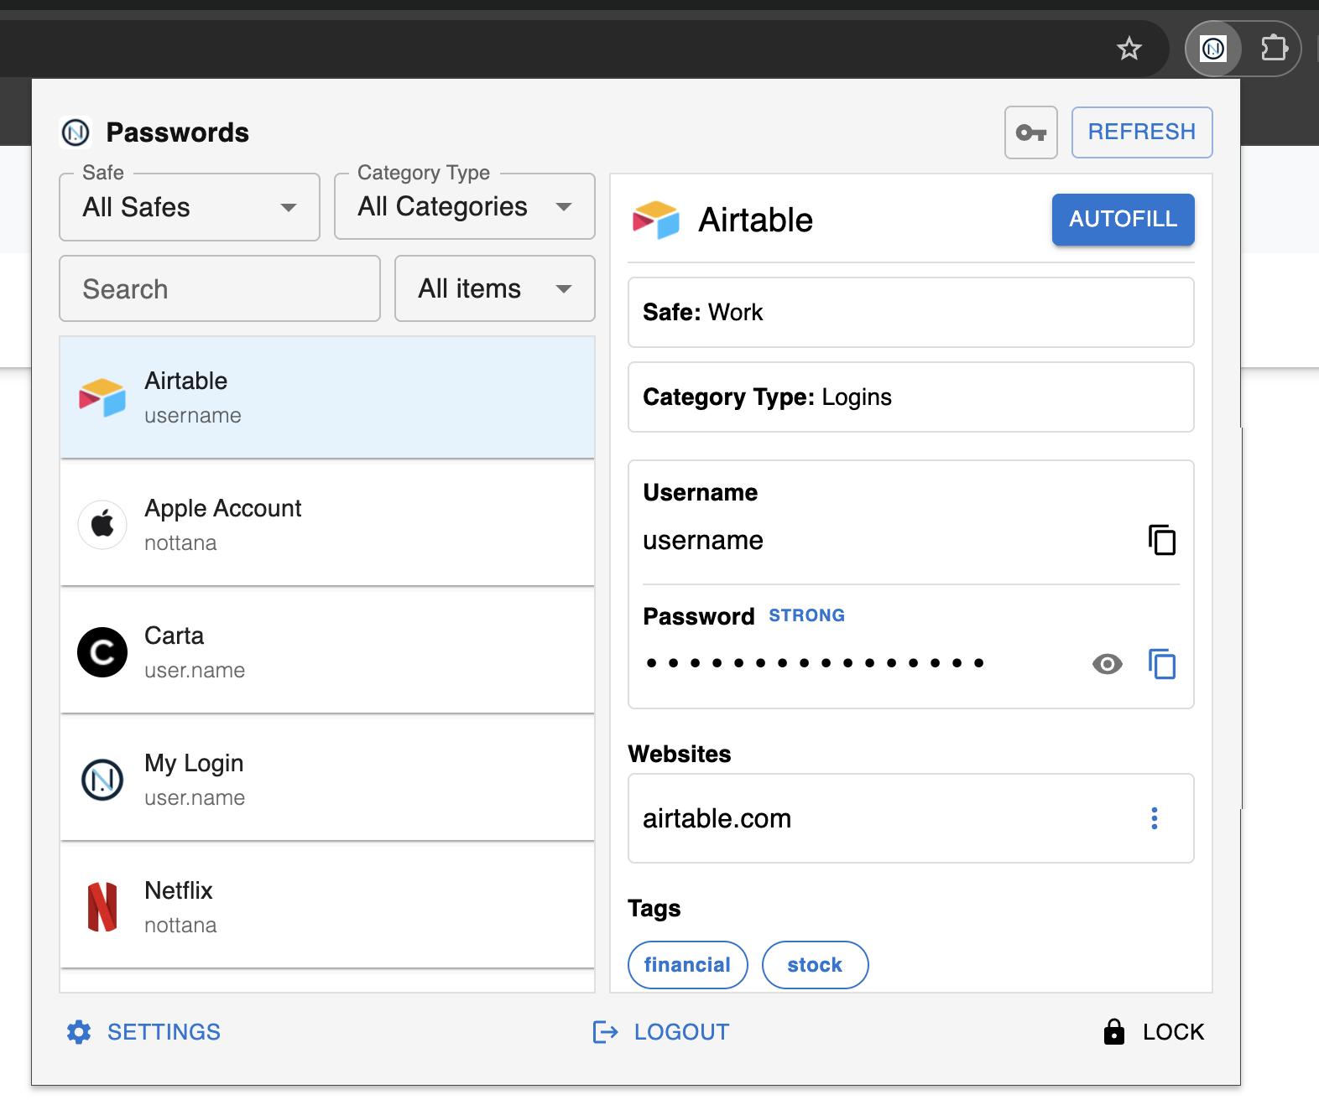Click the My Login item icon
The width and height of the screenshot is (1319, 1105).
point(102,780)
